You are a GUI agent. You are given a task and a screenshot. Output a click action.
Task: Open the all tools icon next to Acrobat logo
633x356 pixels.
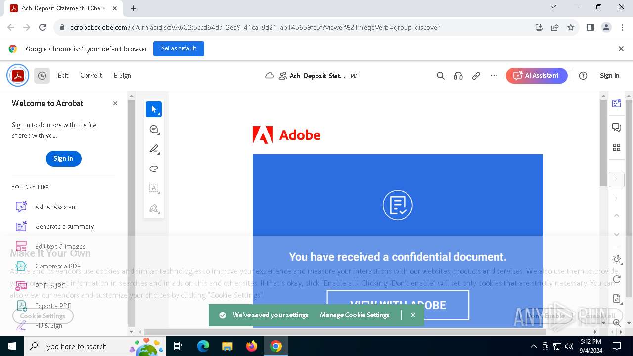[42, 76]
